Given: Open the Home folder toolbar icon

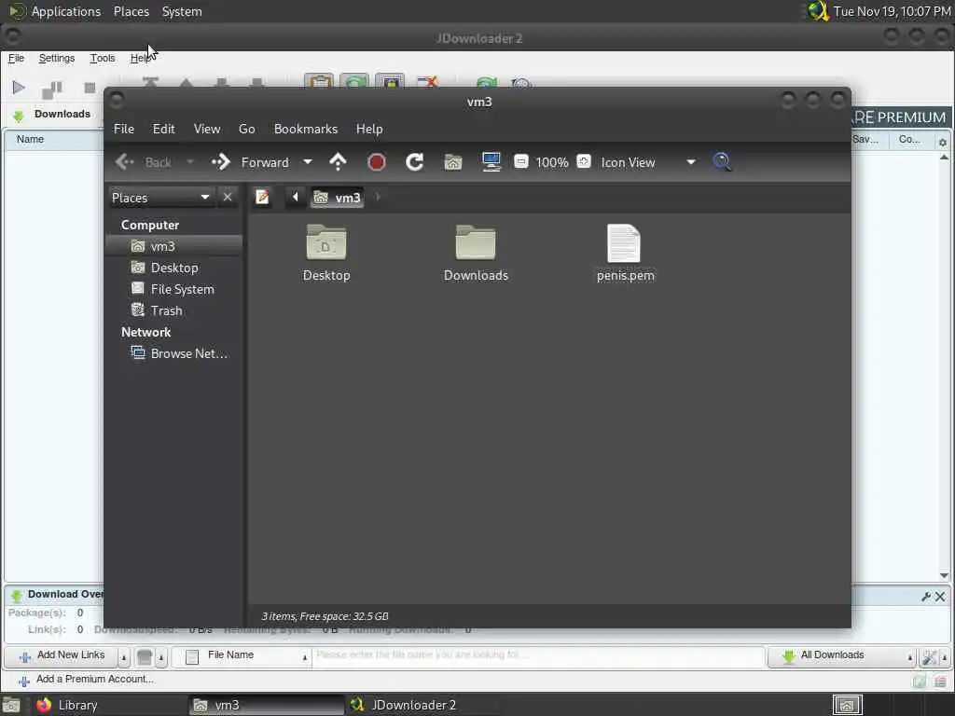Looking at the screenshot, I should pyautogui.click(x=453, y=162).
